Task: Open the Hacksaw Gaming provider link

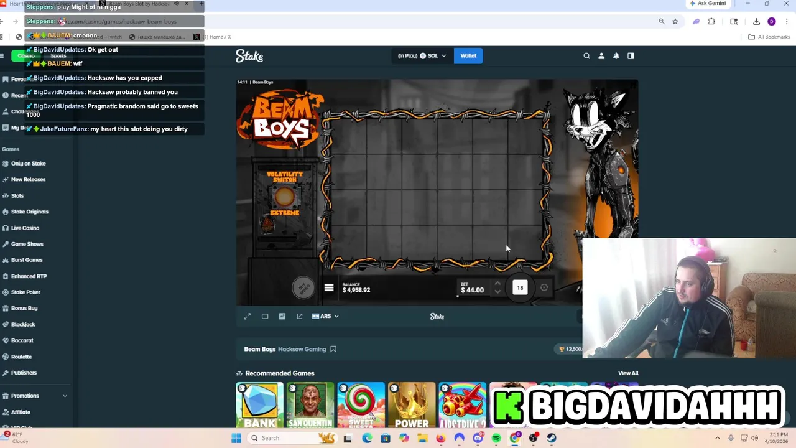Action: (x=302, y=349)
